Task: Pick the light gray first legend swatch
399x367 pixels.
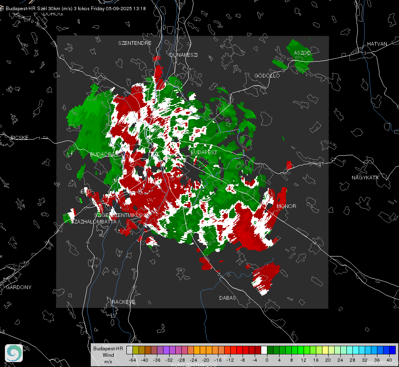Action: coord(130,350)
